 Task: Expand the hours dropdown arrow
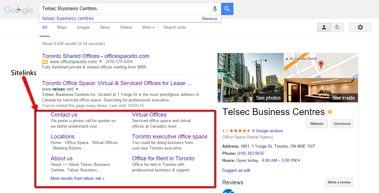[299, 160]
